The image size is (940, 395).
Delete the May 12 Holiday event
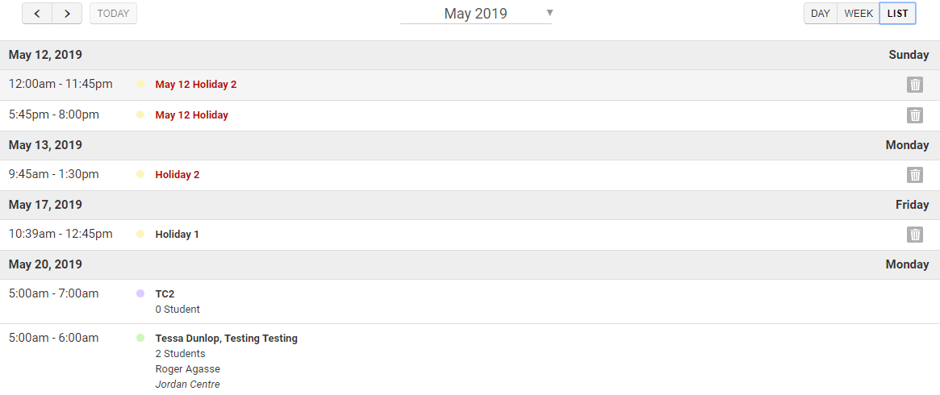914,115
